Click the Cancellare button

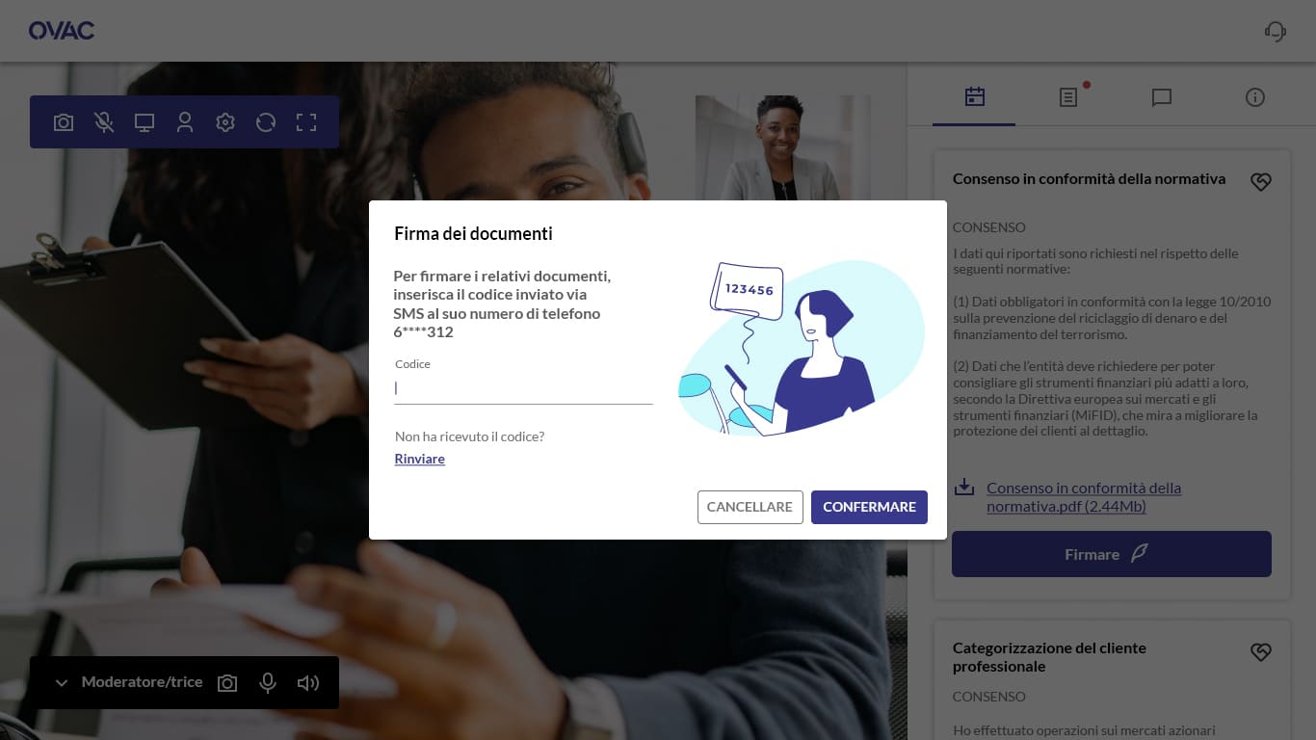pos(750,507)
